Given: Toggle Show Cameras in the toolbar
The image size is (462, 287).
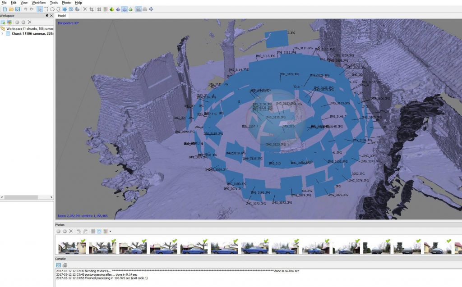Looking at the screenshot, I should pos(139,9).
